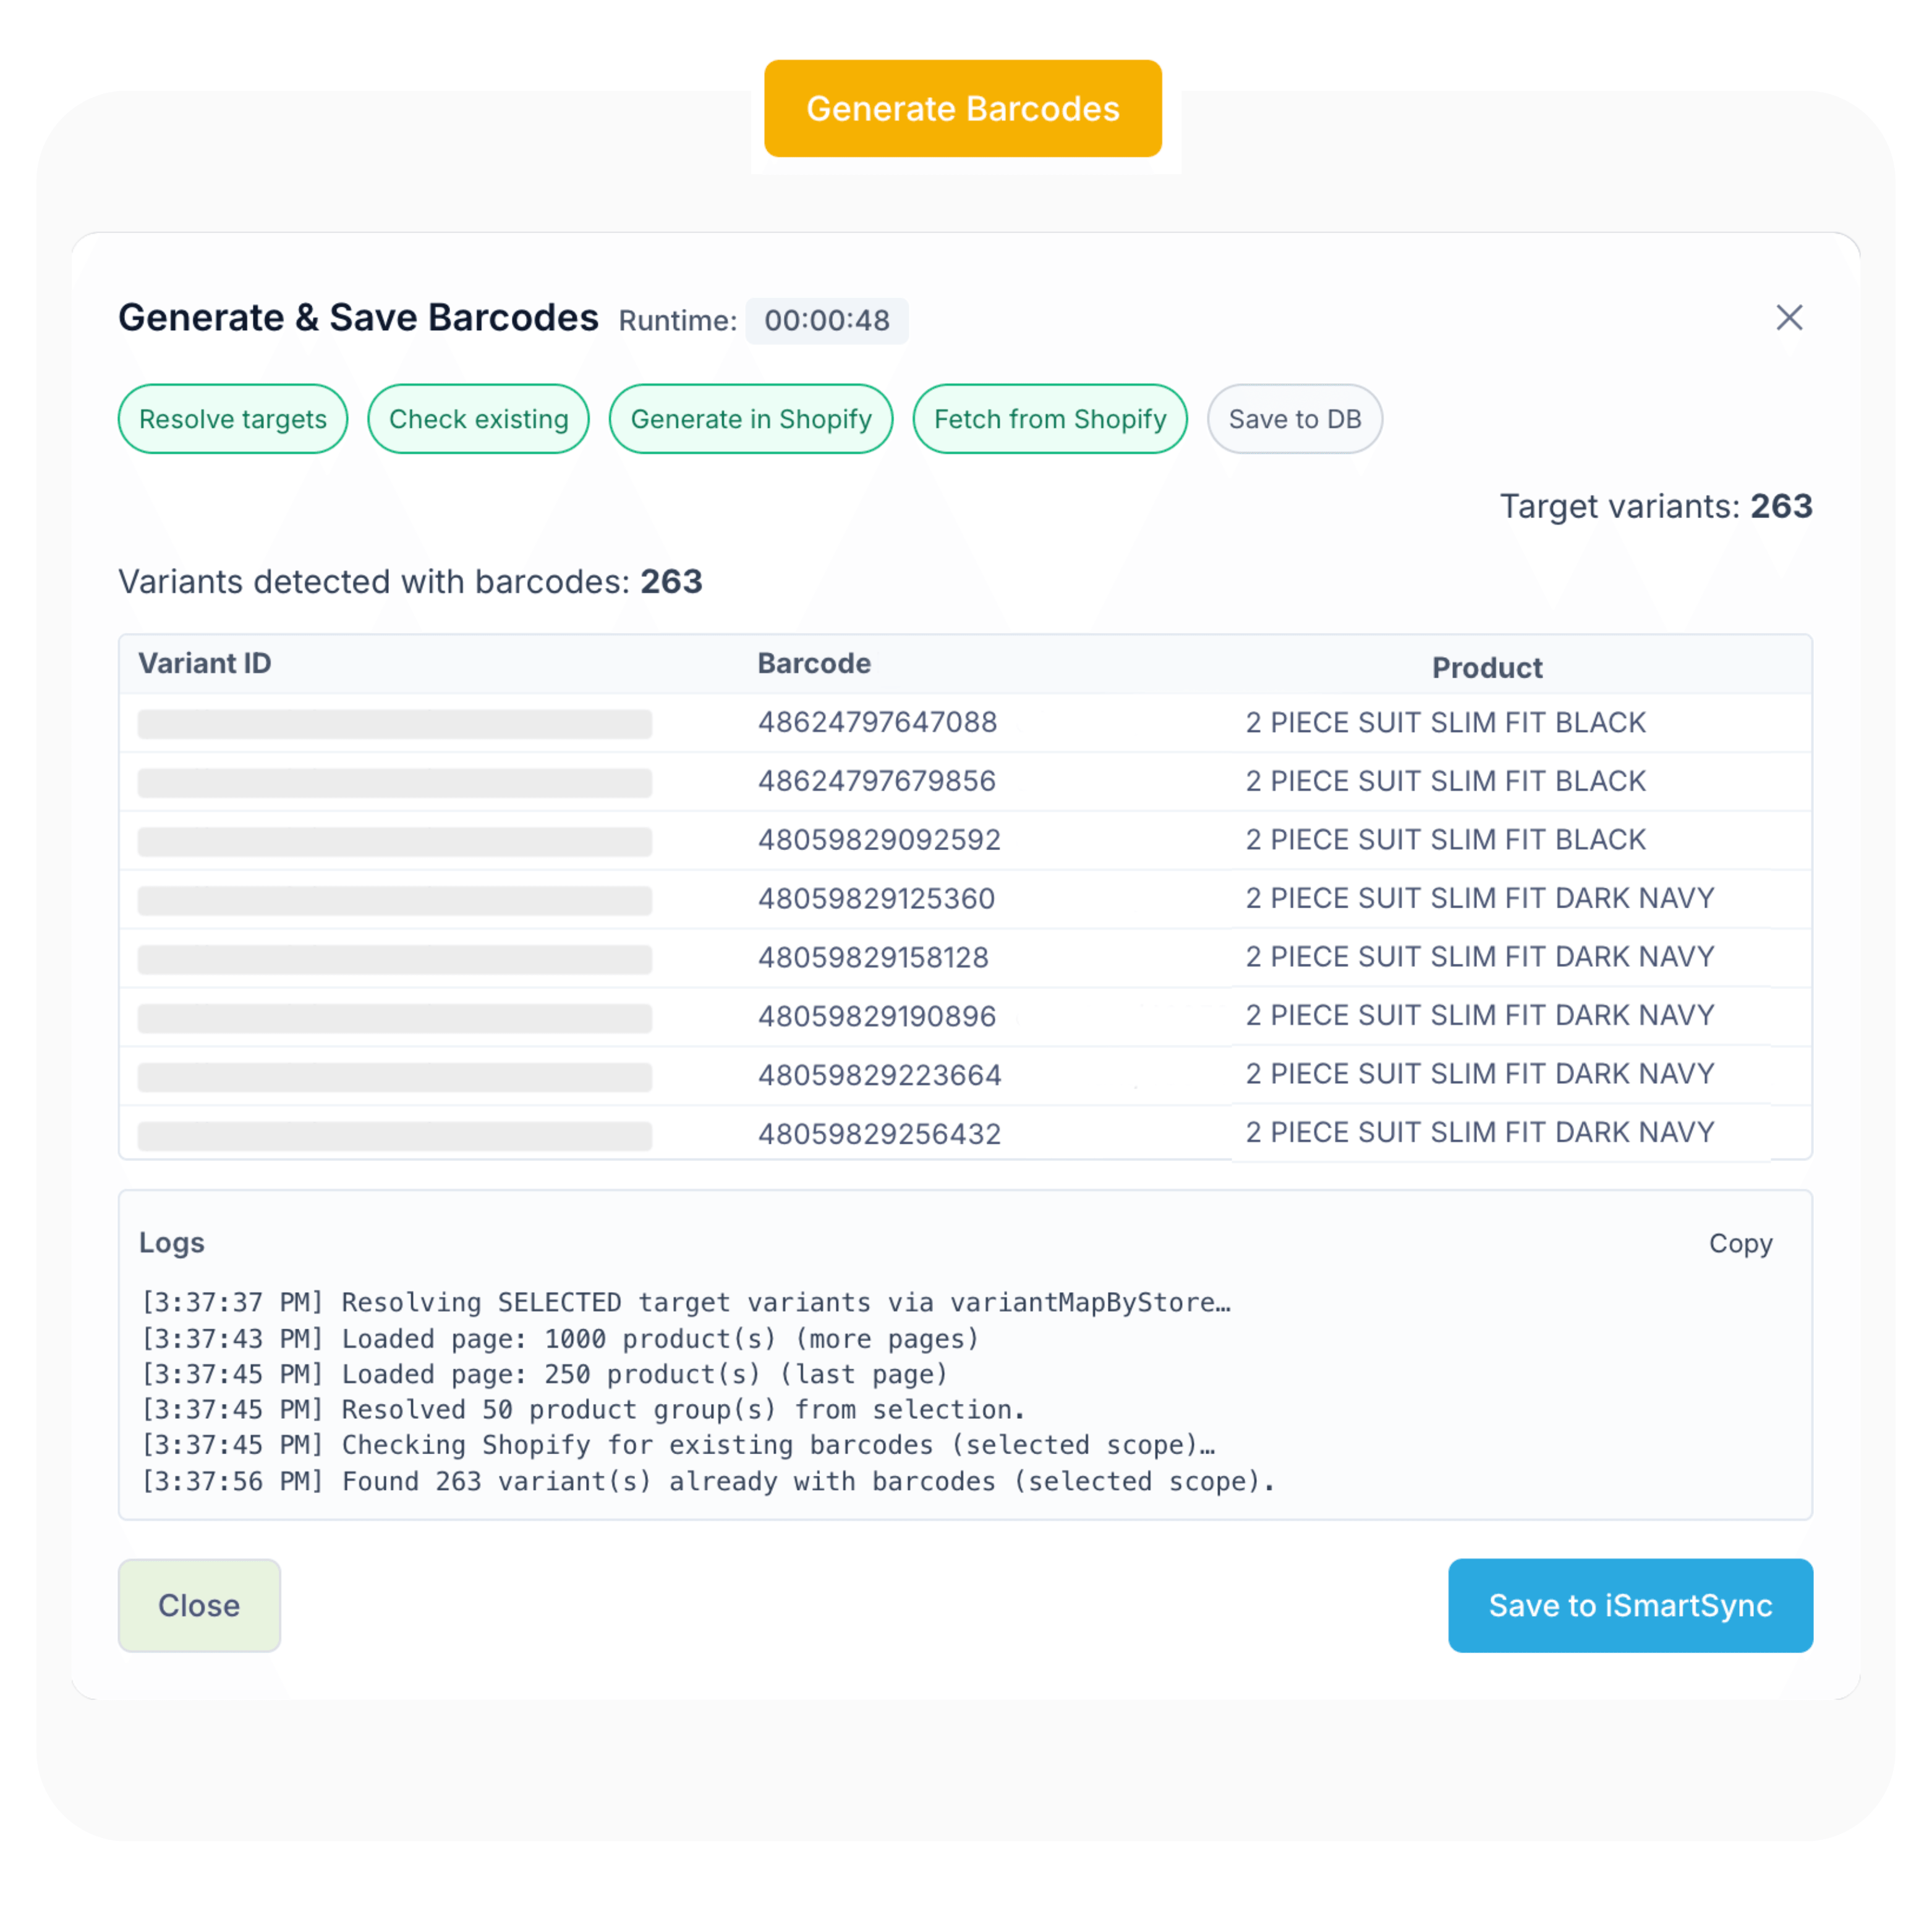The width and height of the screenshot is (1932, 1932).
Task: Sort by the Product column header
Action: tap(1487, 667)
